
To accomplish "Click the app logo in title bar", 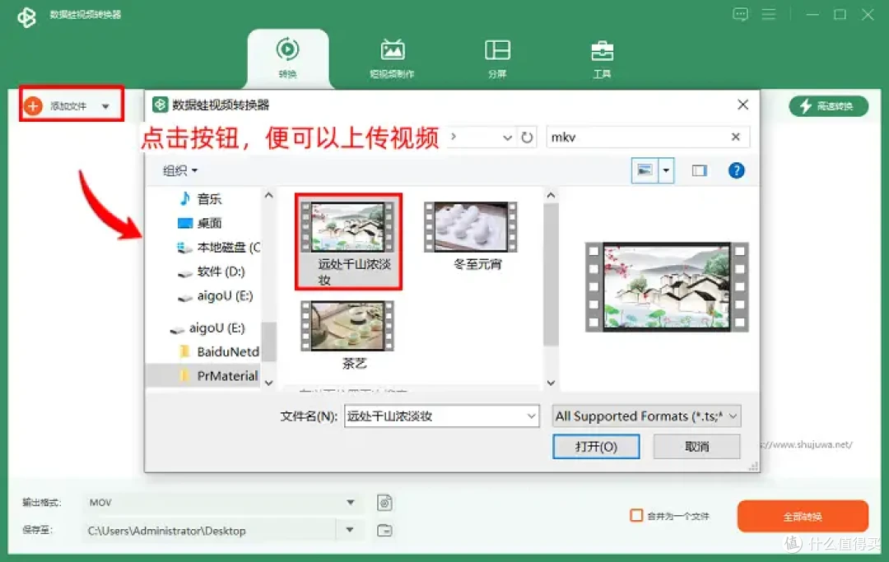I will point(26,16).
